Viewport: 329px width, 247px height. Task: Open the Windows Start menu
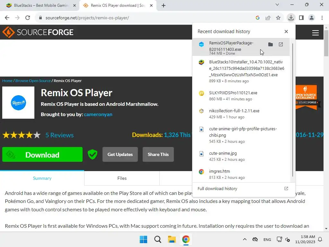click(x=144, y=239)
